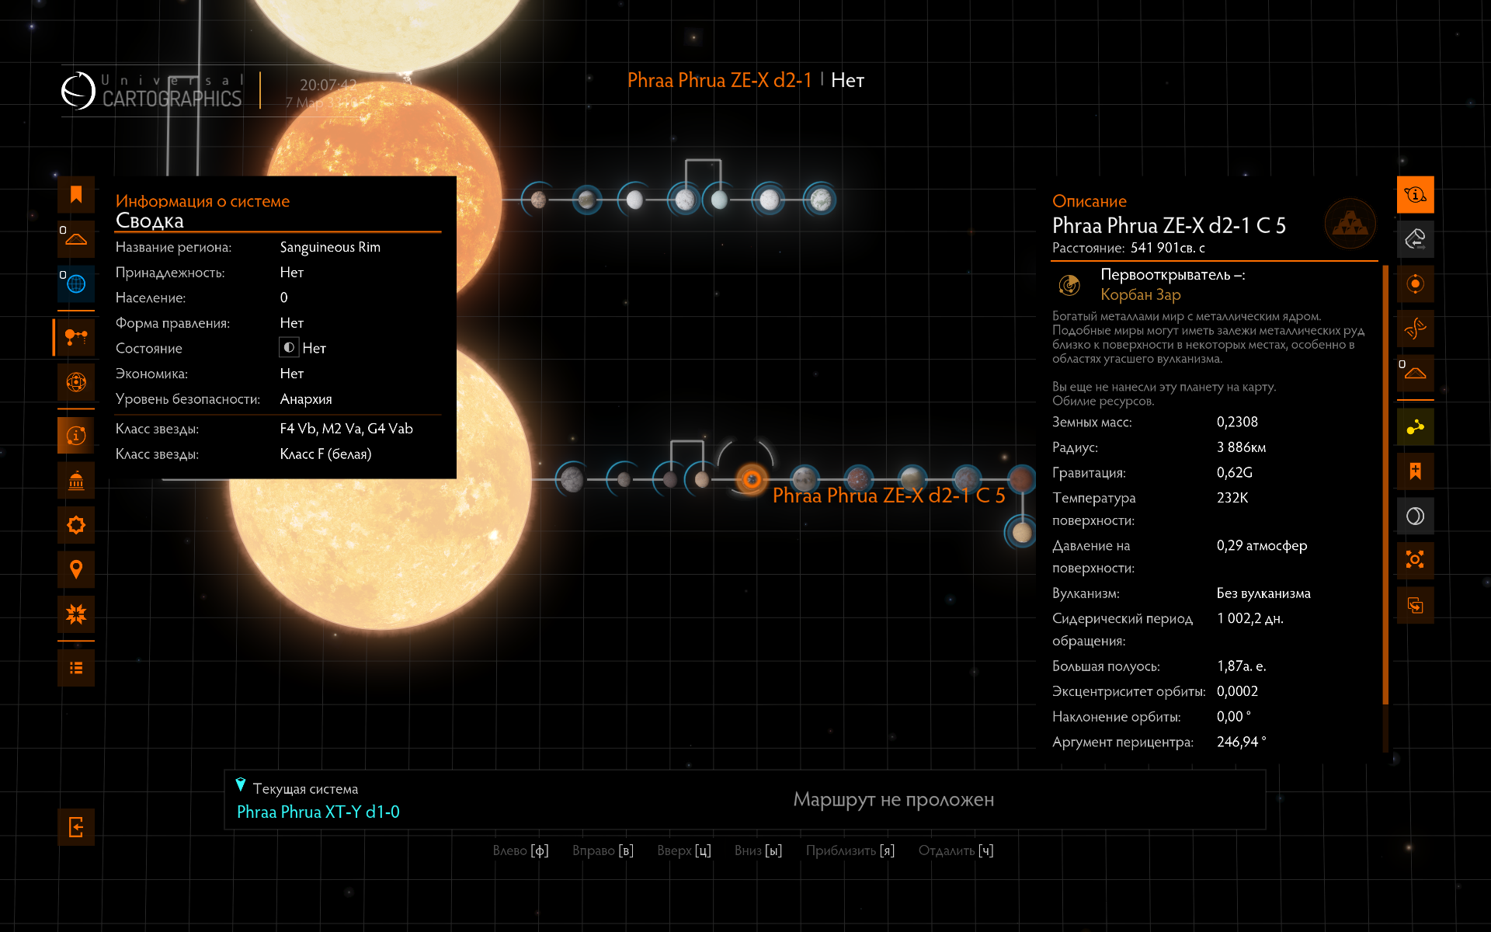This screenshot has height=932, width=1491.
Task: Click the Вверх [ц] control hint
Action: [683, 850]
